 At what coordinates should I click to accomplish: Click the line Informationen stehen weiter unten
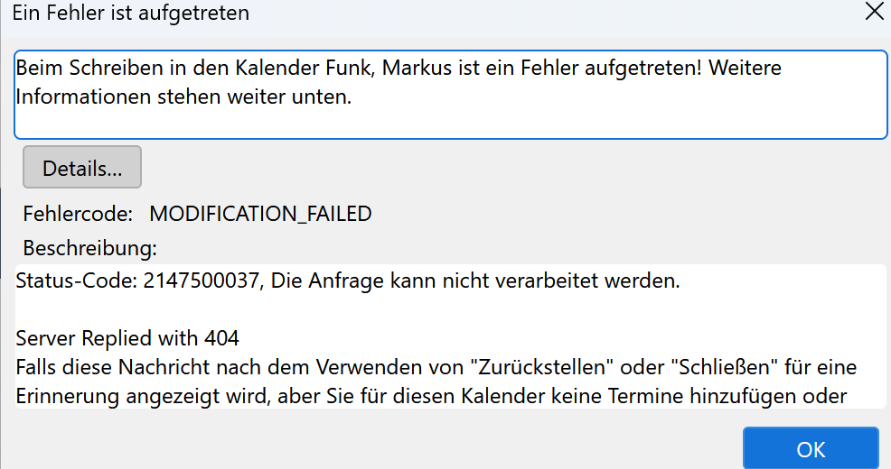183,97
